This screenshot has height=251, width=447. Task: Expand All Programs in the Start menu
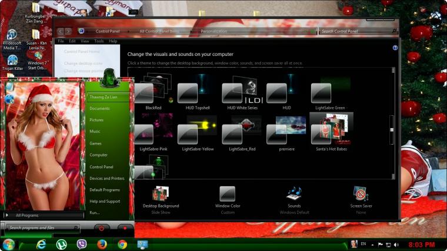[x=27, y=215]
